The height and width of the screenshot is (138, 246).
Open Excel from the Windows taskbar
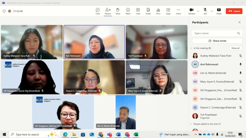click(x=136, y=134)
